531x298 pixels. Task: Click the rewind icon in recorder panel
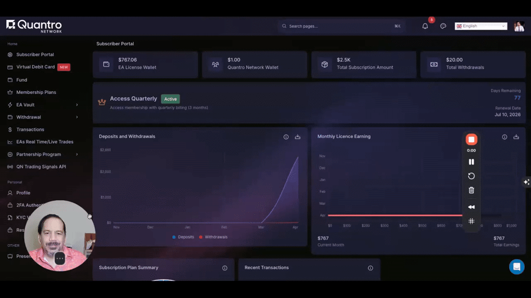pyautogui.click(x=471, y=207)
